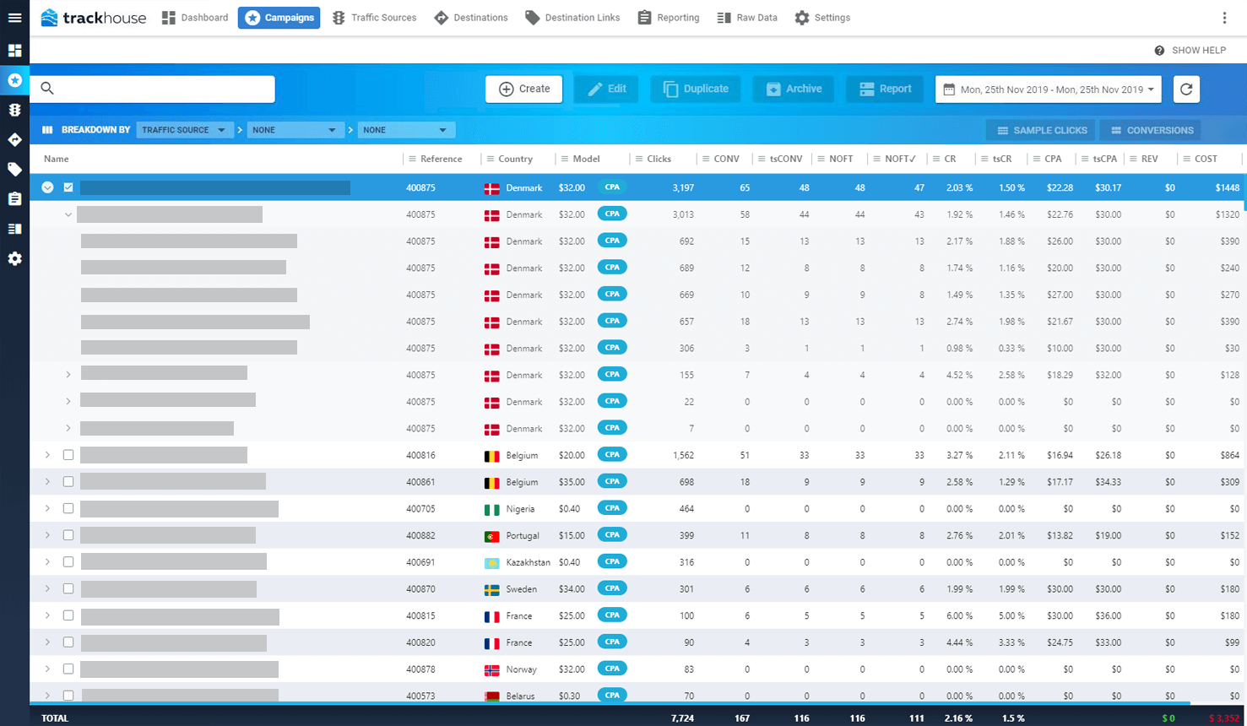The image size is (1247, 726).
Task: Open the Reporting clipboard sidebar icon
Action: 14,199
